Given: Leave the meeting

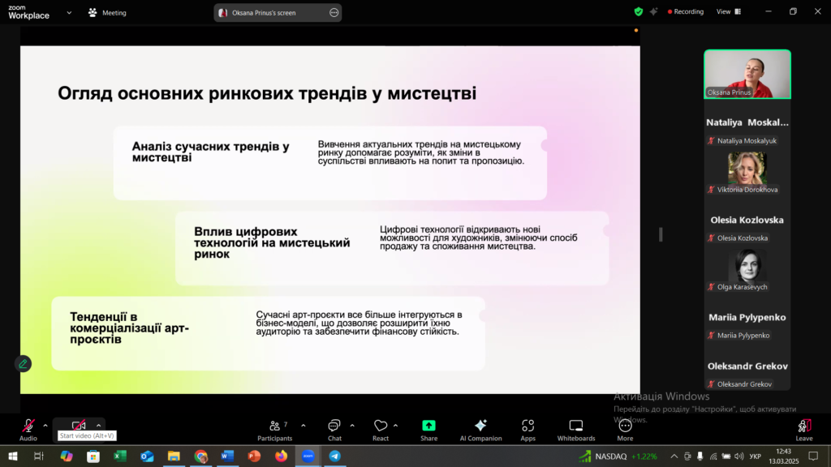Looking at the screenshot, I should (804, 430).
